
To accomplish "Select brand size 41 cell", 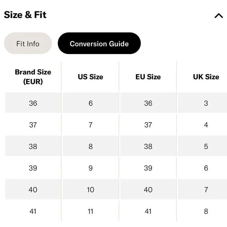I will pyautogui.click(x=33, y=211).
